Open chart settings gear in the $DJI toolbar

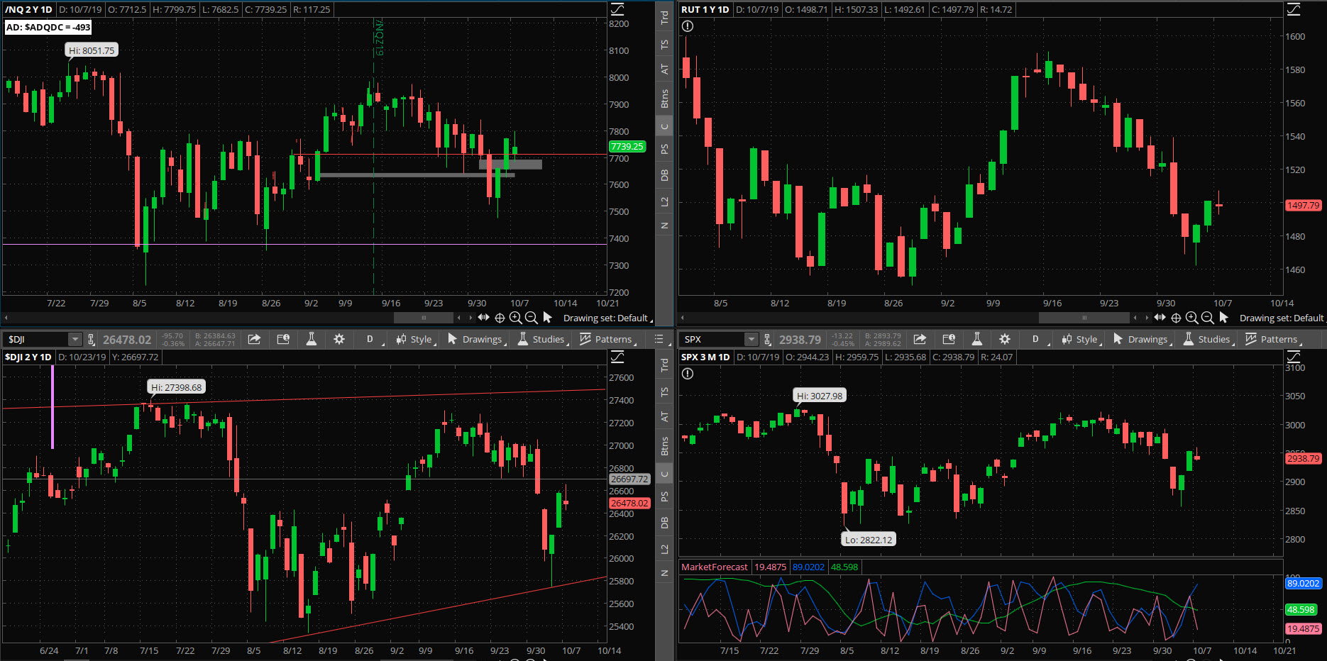click(x=339, y=339)
